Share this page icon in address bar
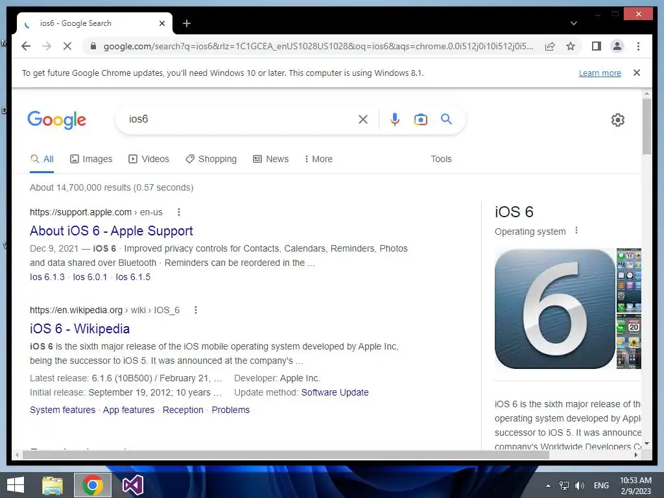Image resolution: width=664 pixels, height=498 pixels. click(550, 46)
